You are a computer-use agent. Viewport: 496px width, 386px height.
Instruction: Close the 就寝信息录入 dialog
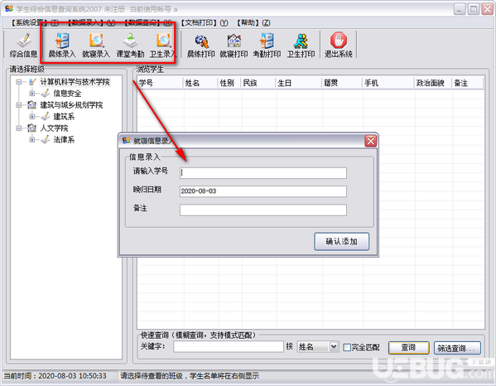pos(371,141)
